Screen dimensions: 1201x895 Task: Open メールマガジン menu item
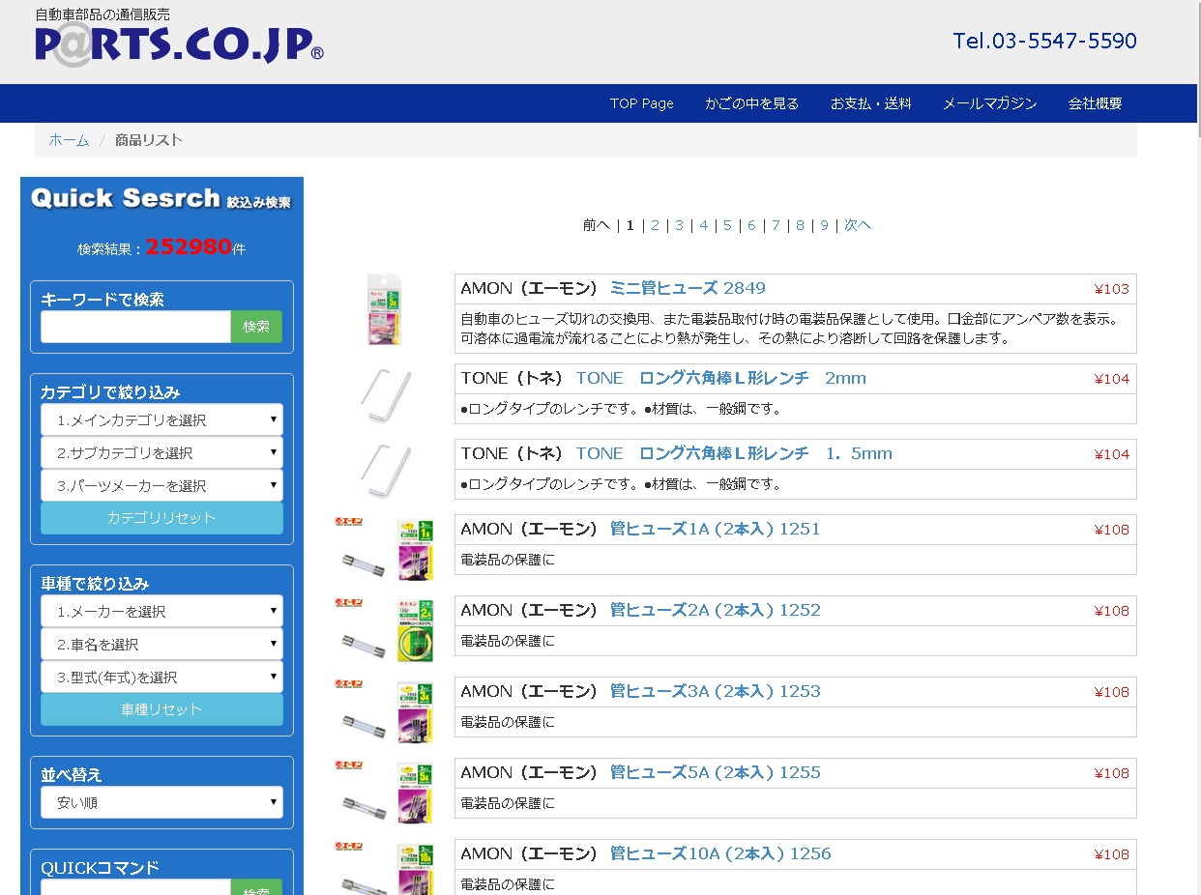pos(990,103)
